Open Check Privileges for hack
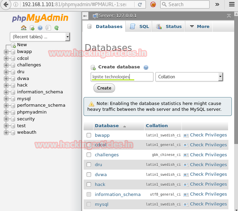This screenshot has width=238, height=211. (208, 184)
